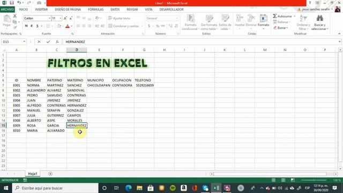Viewport: 343px width, 193px height.
Task: Apply currency accounting format
Action: [x=149, y=26]
